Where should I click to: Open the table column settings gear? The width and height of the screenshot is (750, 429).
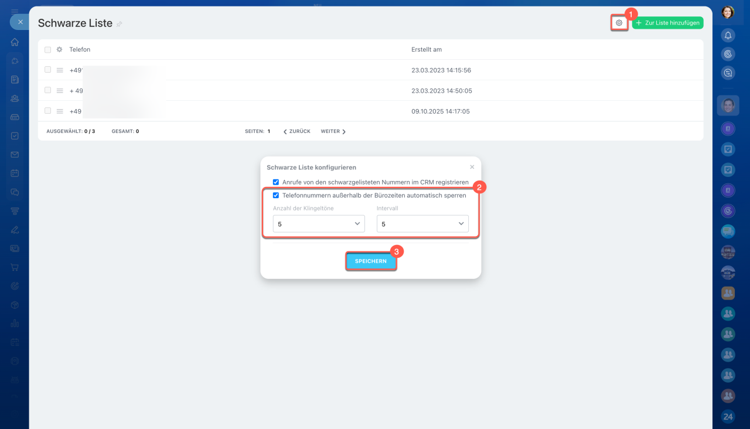pyautogui.click(x=59, y=50)
